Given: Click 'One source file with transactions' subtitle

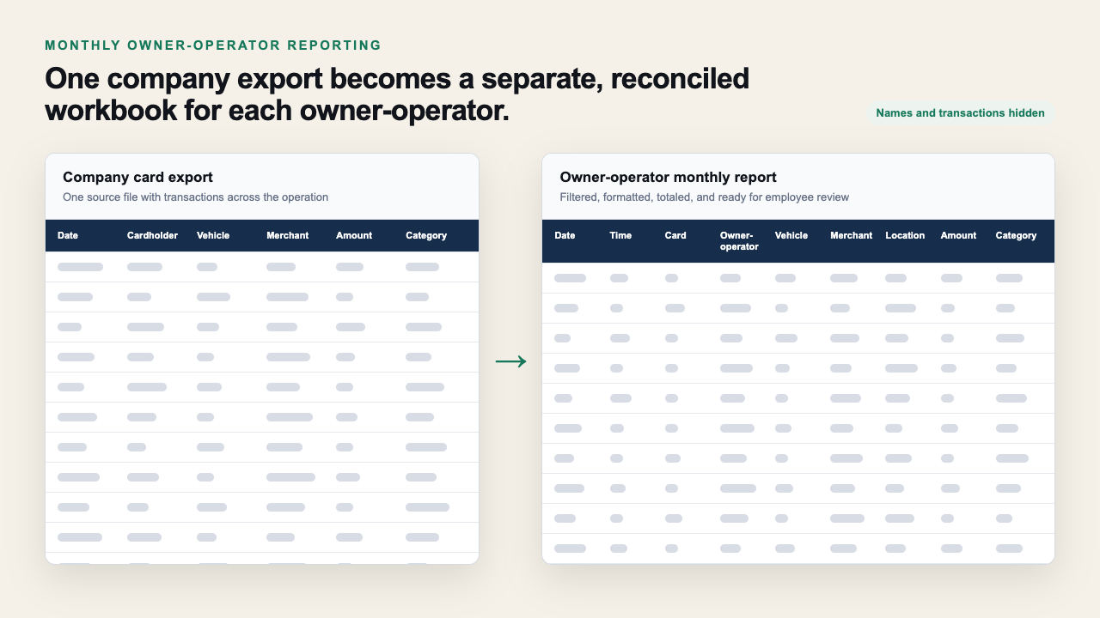Looking at the screenshot, I should coord(195,197).
